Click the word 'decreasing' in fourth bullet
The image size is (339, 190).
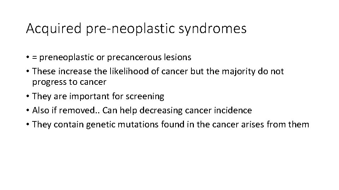point(161,110)
